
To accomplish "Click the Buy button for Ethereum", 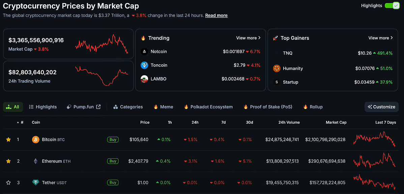I will [113, 161].
